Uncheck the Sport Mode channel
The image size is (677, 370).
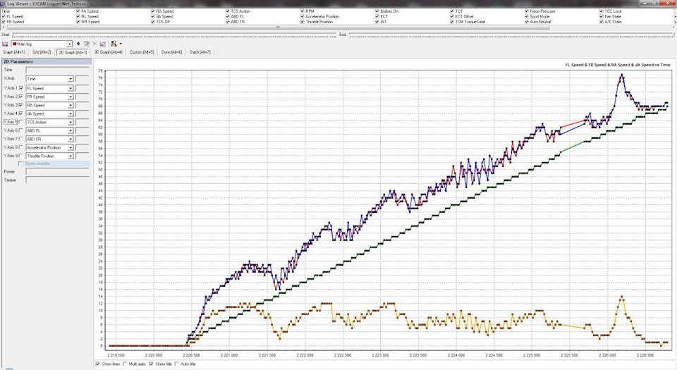(527, 16)
